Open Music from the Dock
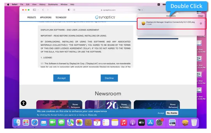 click(124, 123)
